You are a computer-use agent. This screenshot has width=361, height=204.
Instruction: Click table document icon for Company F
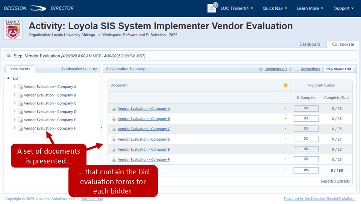113,159
